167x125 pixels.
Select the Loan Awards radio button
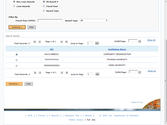click(x=14, y=6)
